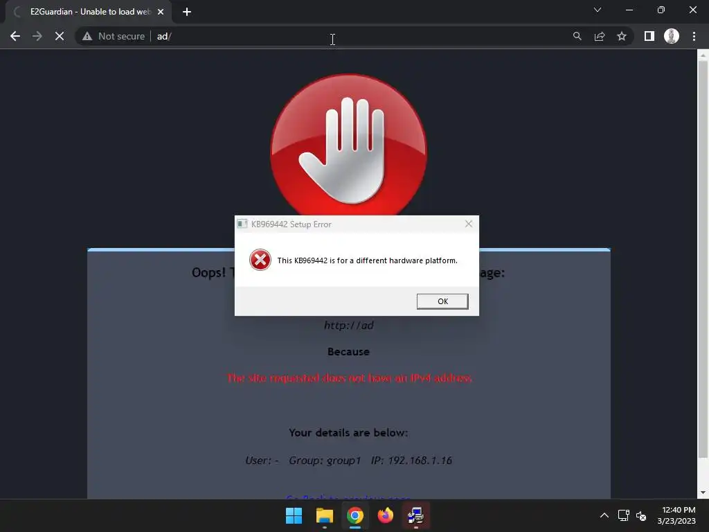The height and width of the screenshot is (532, 709).
Task: Restore down the Chrome window
Action: (x=661, y=10)
